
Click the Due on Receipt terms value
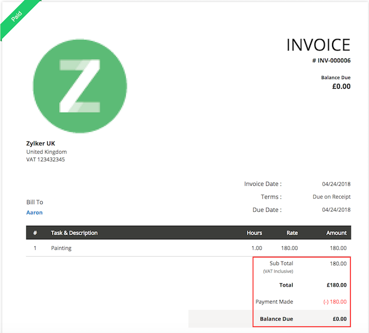pos(332,197)
